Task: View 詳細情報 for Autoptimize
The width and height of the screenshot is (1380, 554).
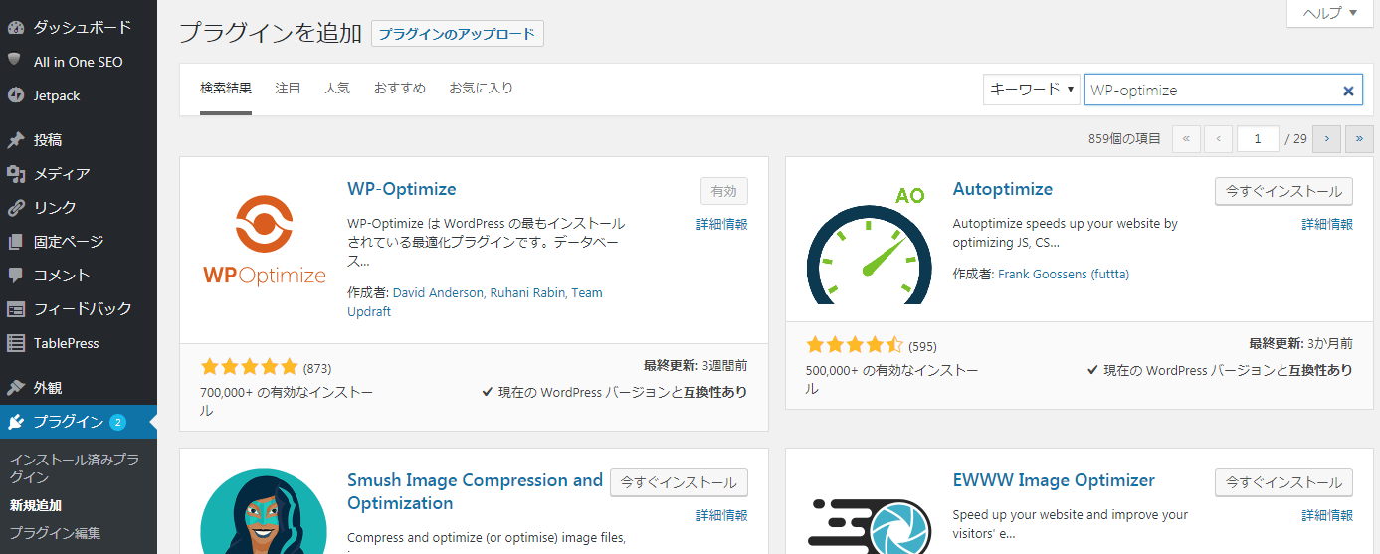Action: [1327, 225]
